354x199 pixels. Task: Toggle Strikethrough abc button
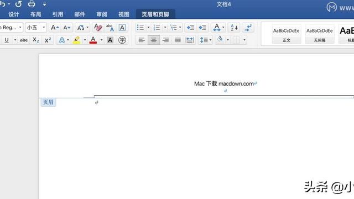(24, 40)
